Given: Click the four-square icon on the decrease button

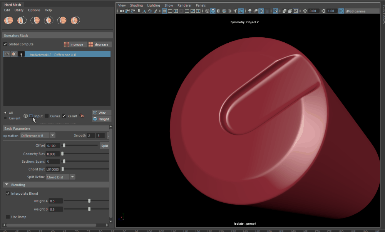Looking at the screenshot, I should (91, 44).
